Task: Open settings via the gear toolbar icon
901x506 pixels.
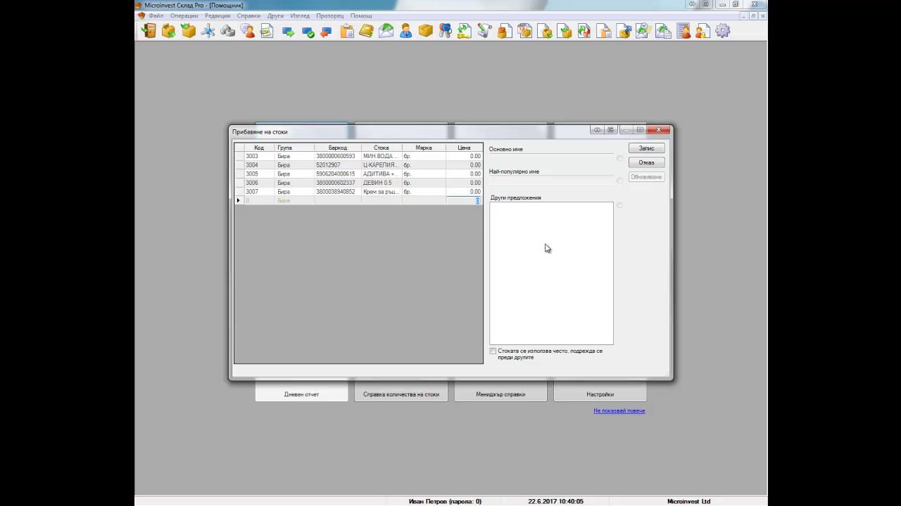Action: [x=723, y=31]
